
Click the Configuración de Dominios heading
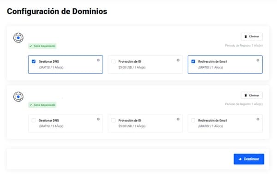pos(57,12)
